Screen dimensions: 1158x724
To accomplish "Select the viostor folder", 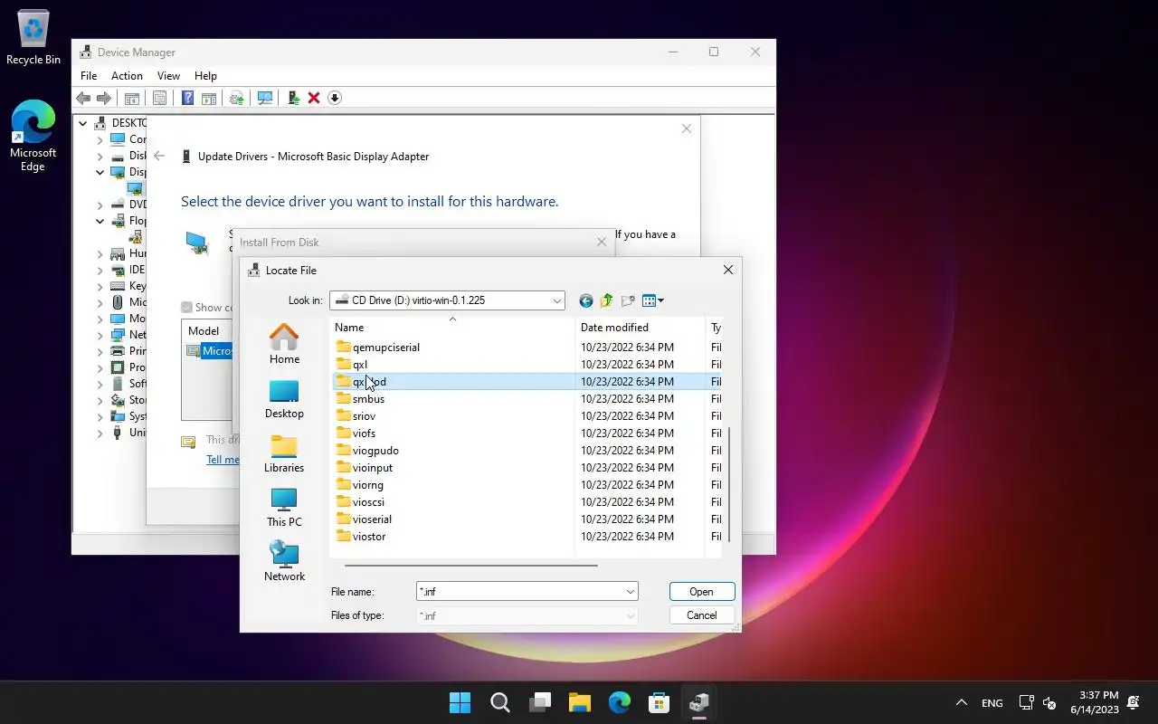I will click(x=361, y=537).
